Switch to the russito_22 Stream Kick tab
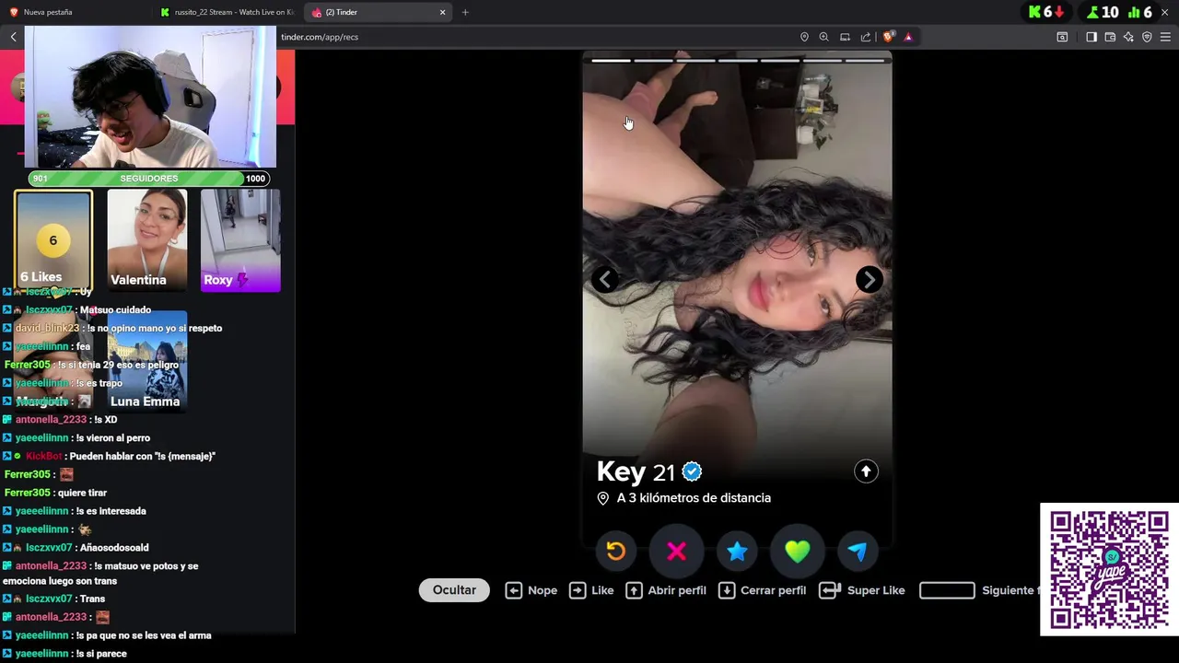The image size is (1179, 663). 227,12
